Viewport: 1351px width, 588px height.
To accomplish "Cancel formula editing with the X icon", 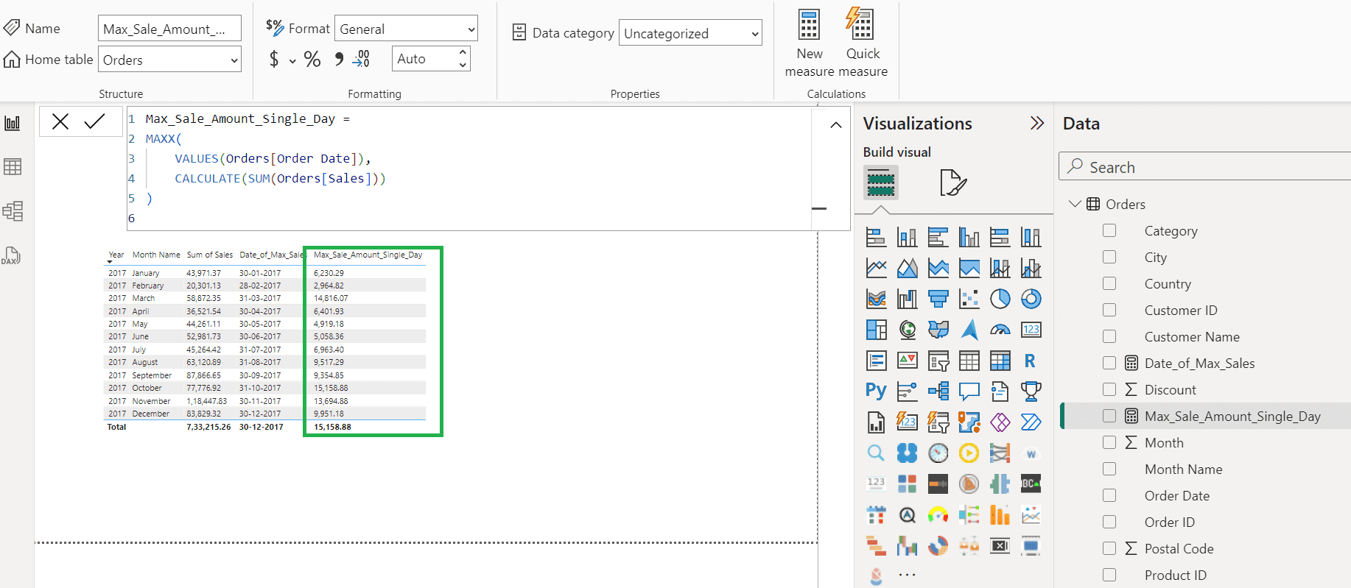I will (x=60, y=121).
